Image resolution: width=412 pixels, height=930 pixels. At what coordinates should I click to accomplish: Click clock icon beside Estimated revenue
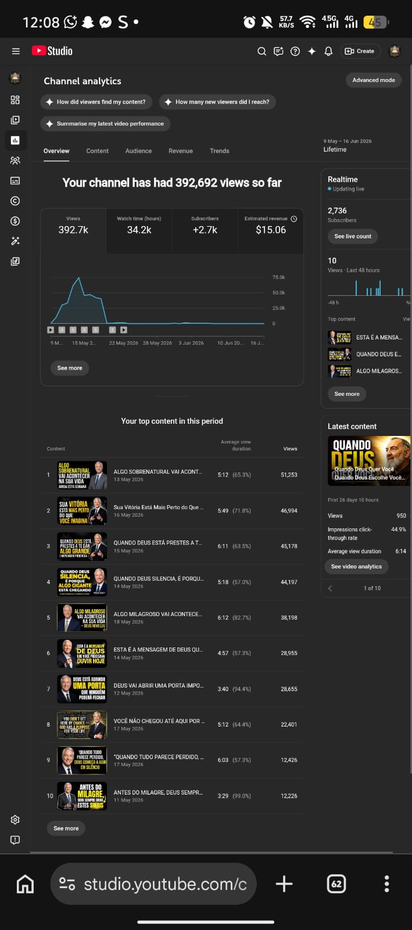(x=294, y=219)
